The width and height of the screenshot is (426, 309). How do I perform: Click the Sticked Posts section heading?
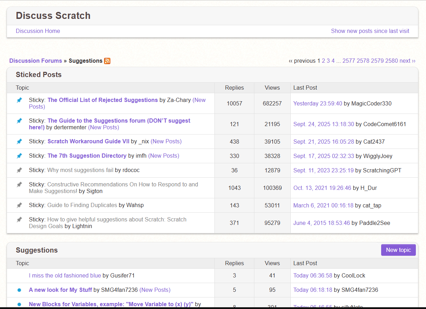39,75
